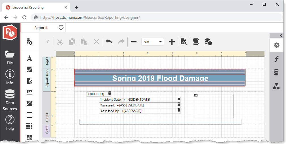Click the Zoom In plus button
The height and width of the screenshot is (144, 288).
(172, 42)
